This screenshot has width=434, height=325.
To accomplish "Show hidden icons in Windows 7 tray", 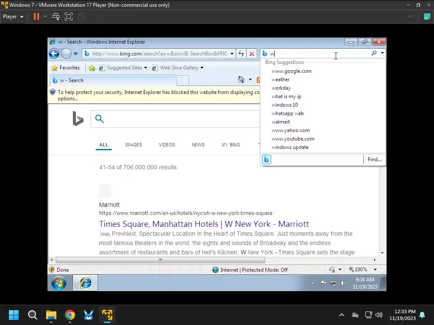I will (313, 283).
